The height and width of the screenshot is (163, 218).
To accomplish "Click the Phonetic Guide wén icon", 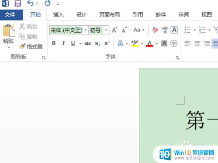I will [x=165, y=30].
